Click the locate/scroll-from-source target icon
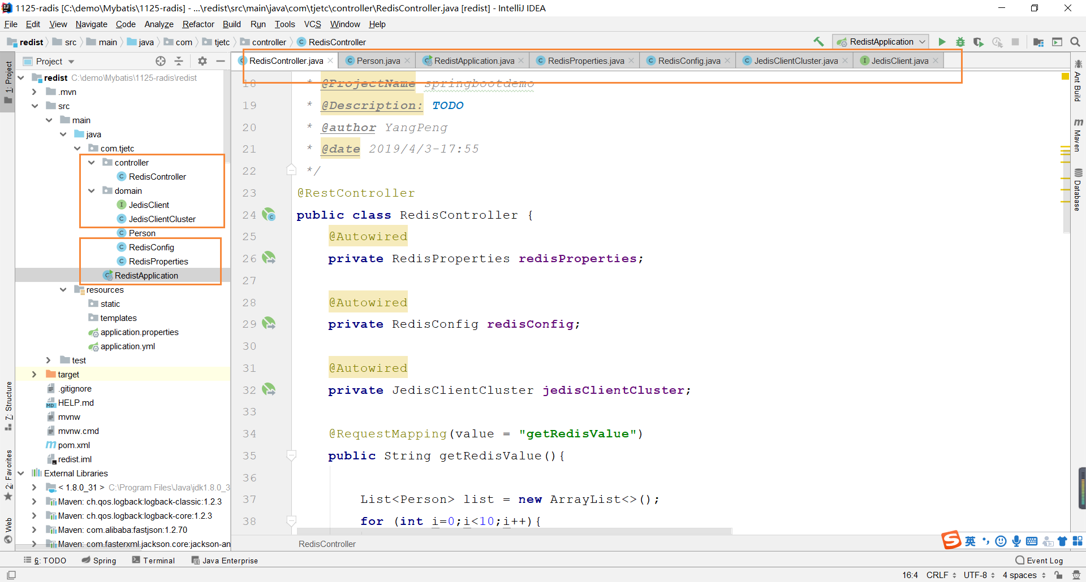Image resolution: width=1086 pixels, height=582 pixels. pyautogui.click(x=161, y=61)
